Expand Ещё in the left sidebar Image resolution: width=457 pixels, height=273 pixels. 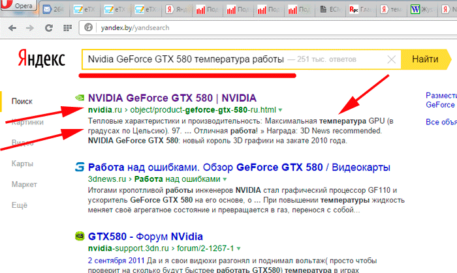pyautogui.click(x=19, y=205)
